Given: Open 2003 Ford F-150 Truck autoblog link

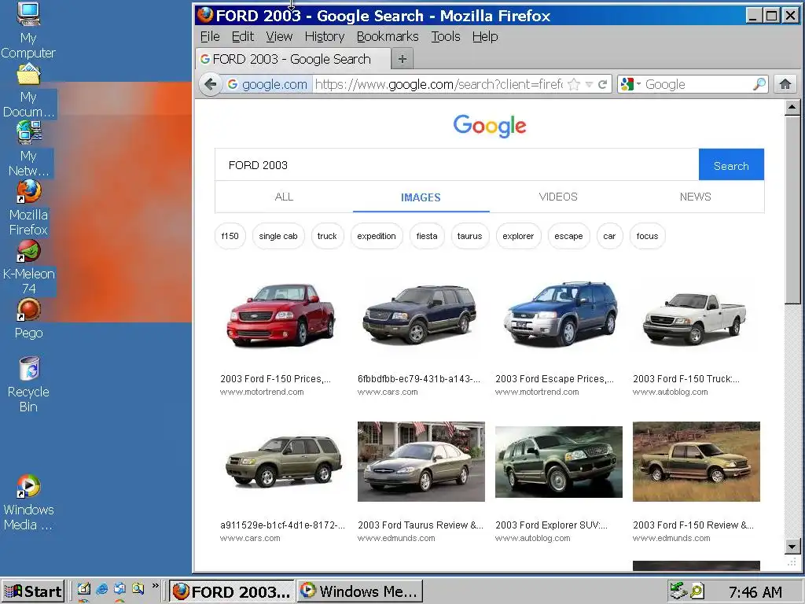Looking at the screenshot, I should tap(686, 378).
